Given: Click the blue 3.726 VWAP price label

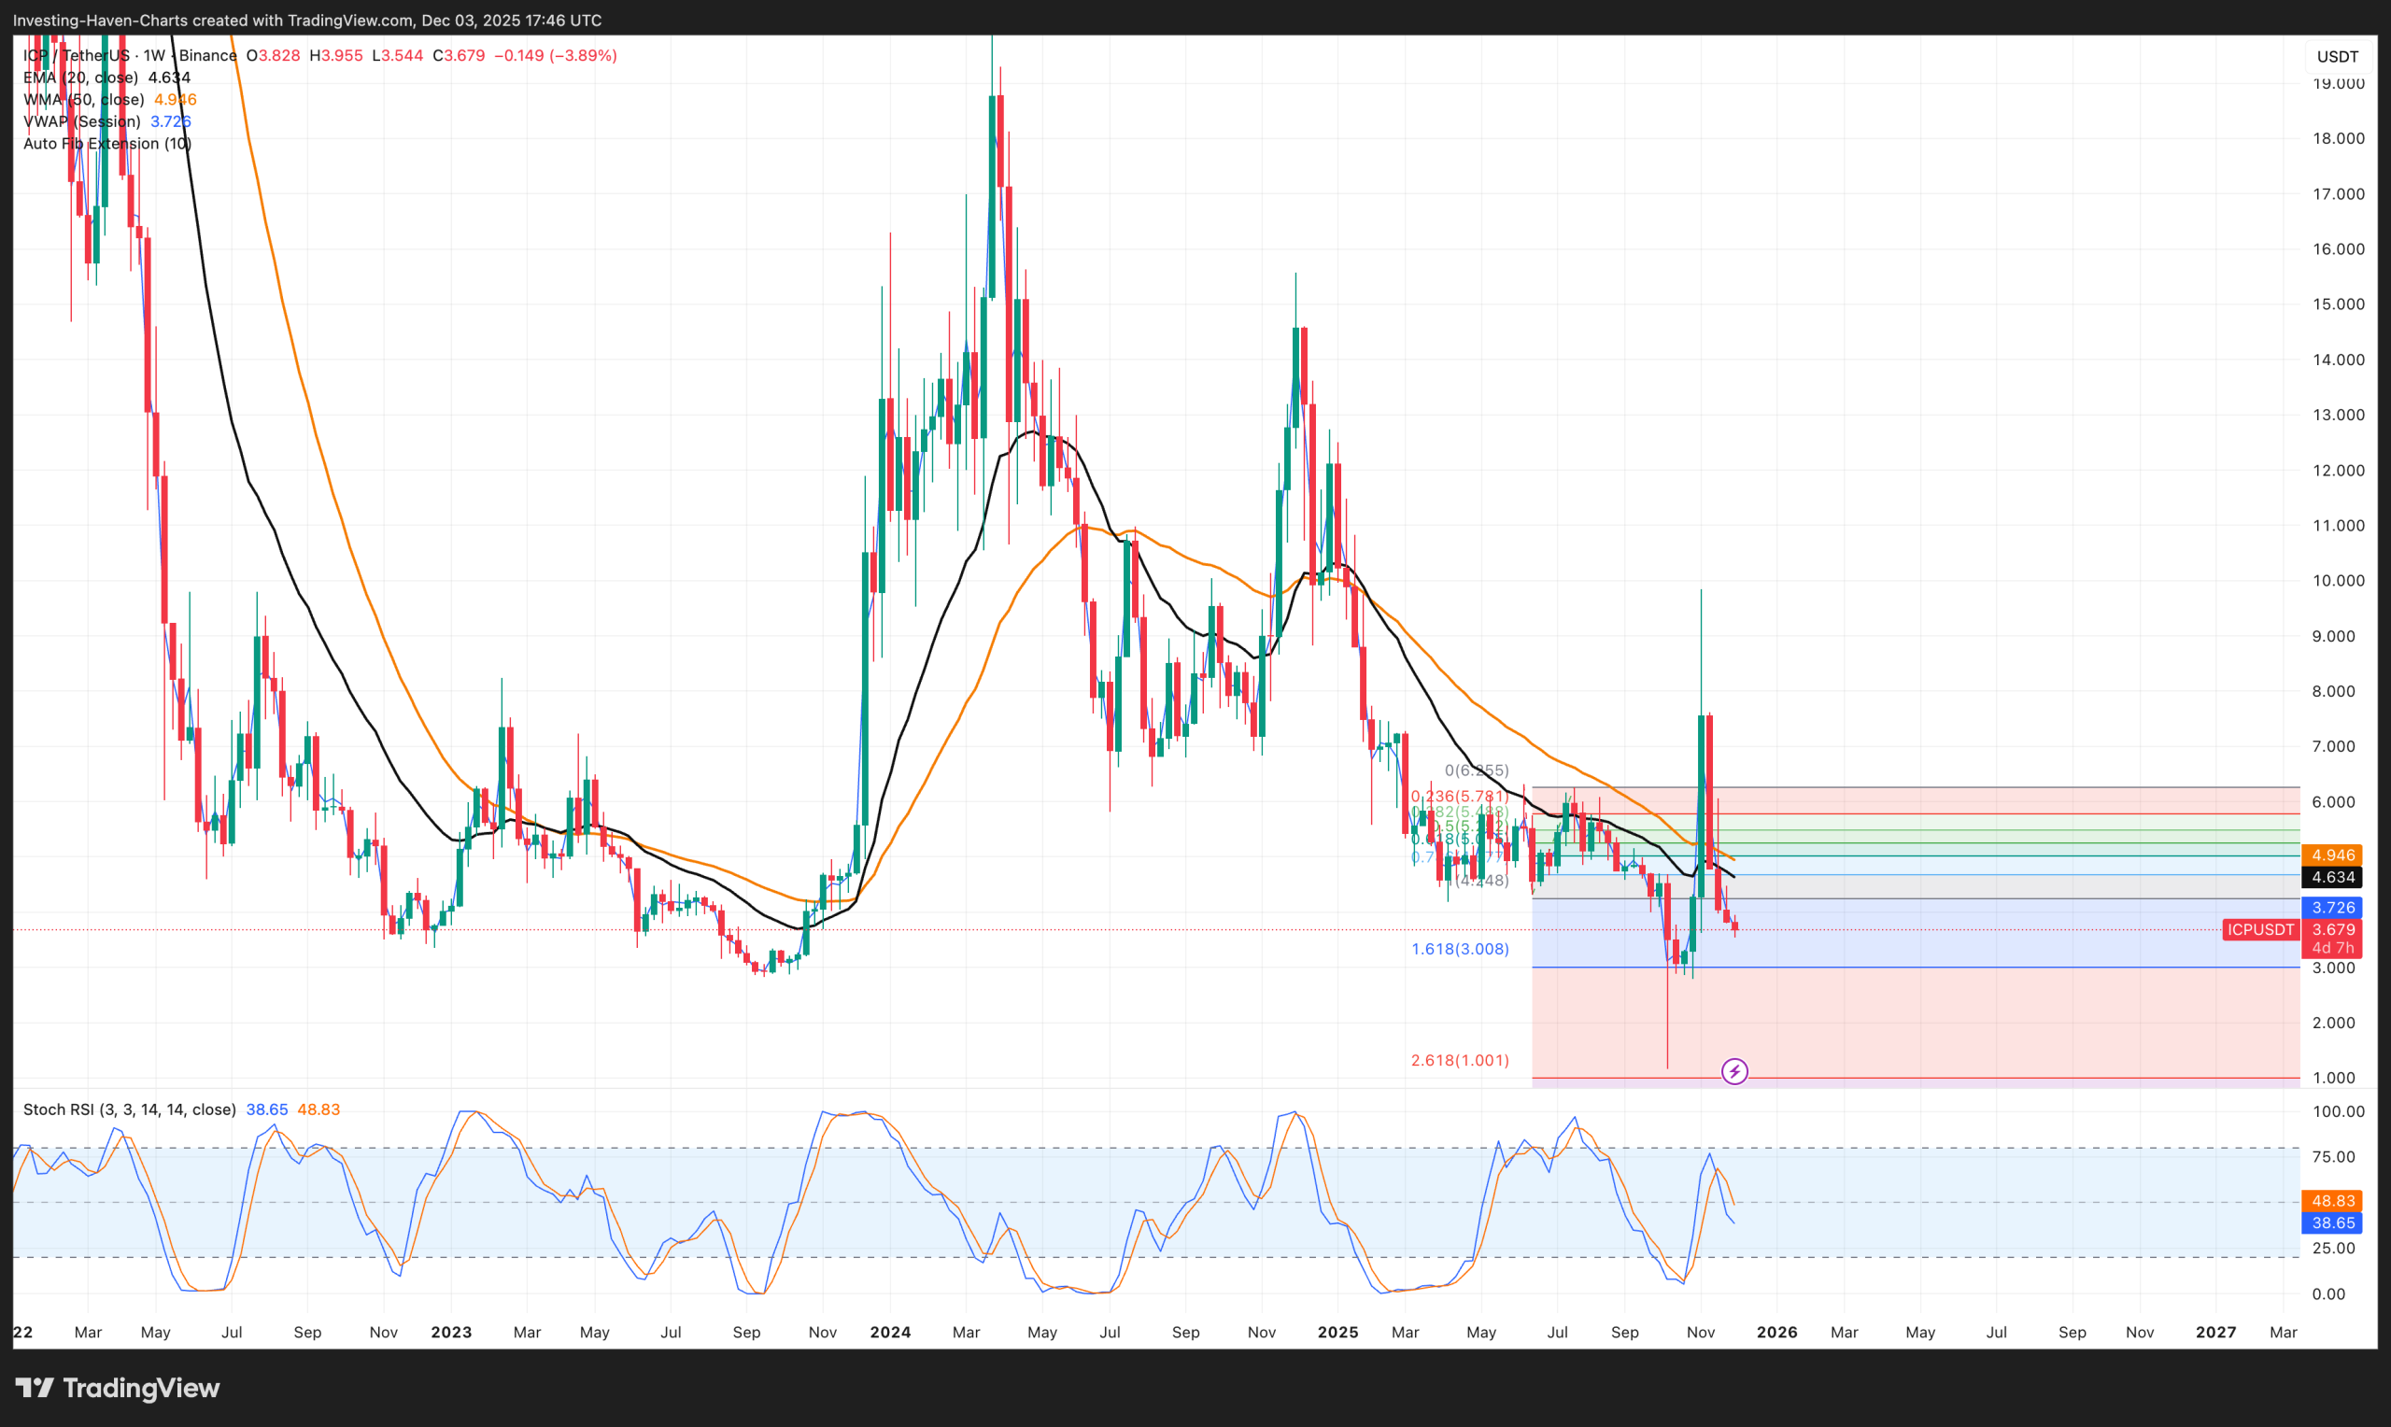Looking at the screenshot, I should click(2332, 908).
